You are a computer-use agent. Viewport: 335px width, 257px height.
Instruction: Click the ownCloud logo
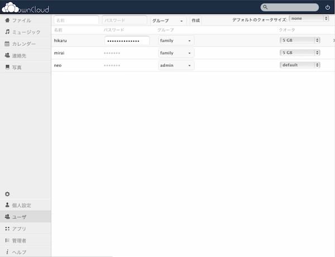(x=26, y=7)
